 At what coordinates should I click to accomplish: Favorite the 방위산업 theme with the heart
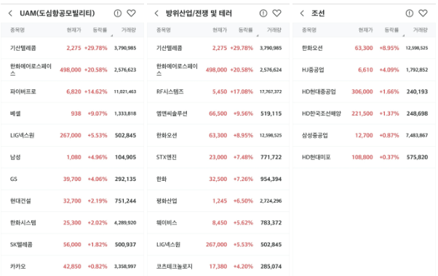pyautogui.click(x=276, y=13)
